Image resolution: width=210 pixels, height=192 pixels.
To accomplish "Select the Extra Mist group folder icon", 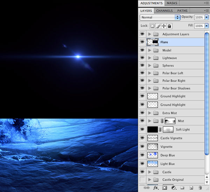I will (156, 113).
